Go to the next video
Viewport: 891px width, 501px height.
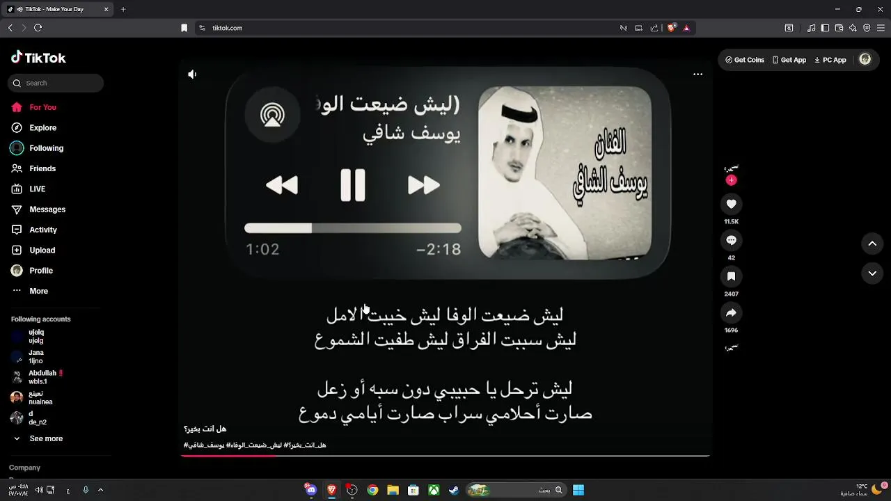coord(872,273)
